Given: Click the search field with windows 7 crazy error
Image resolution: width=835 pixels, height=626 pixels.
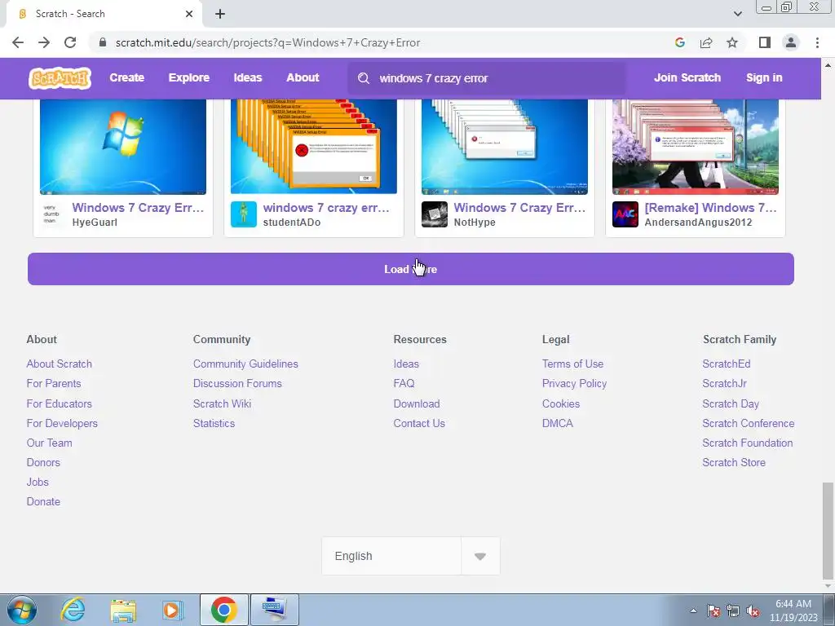Looking at the screenshot, I should [487, 78].
